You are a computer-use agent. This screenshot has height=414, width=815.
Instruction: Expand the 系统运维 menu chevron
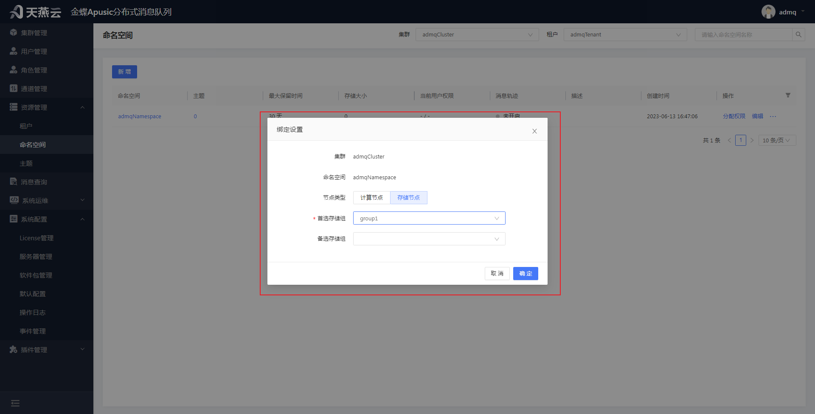82,200
